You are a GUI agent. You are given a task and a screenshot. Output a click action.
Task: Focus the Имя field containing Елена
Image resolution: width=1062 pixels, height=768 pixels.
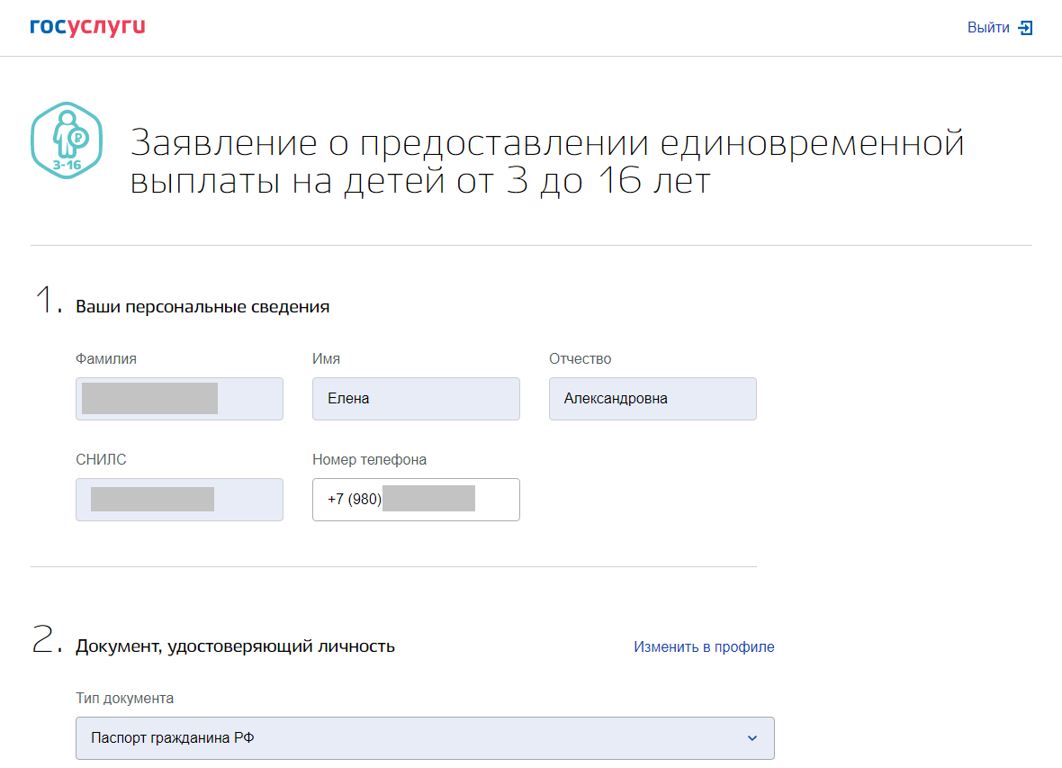(416, 399)
